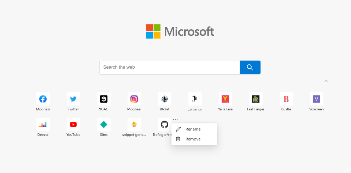Open the Bustle quick link tile

pyautogui.click(x=286, y=99)
